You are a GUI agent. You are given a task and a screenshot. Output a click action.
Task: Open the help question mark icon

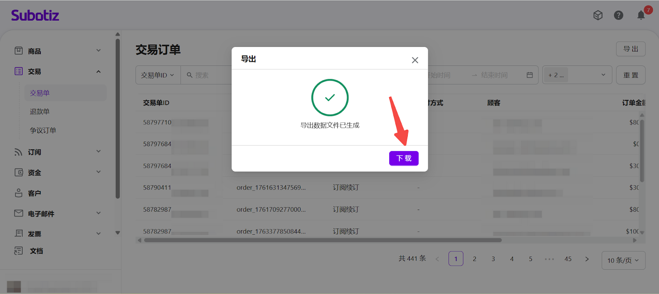coord(618,15)
